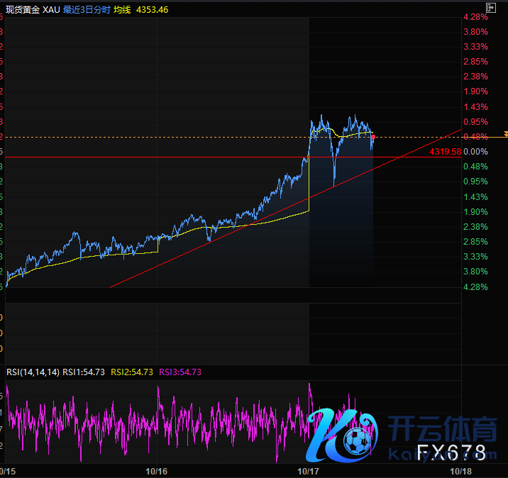Click the 10/18 date on time axis
Viewport: 508px width, 478px height.
461,471
